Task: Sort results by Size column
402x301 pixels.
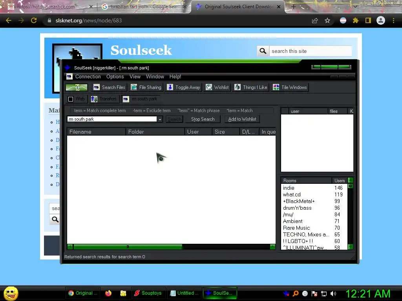Action: coord(226,132)
